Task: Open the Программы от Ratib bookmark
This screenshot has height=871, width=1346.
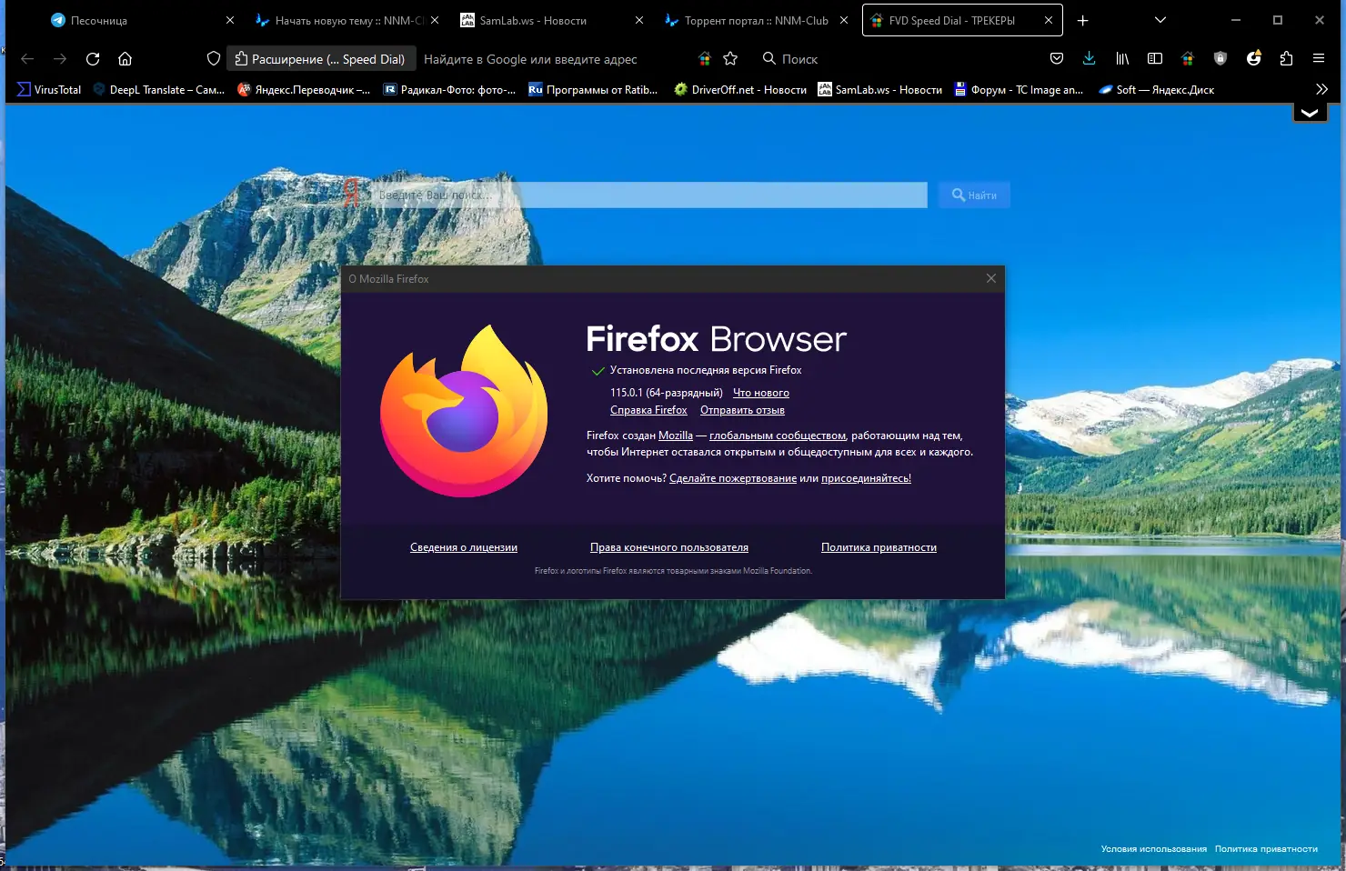Action: (593, 89)
